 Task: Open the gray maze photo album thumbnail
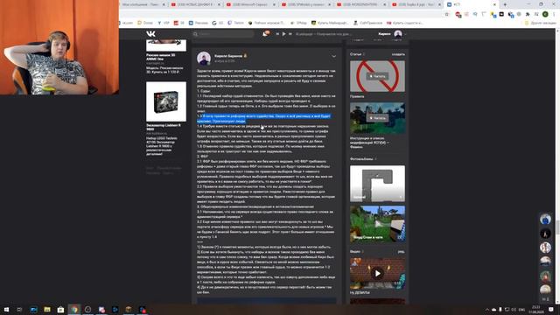pyautogui.click(x=377, y=183)
